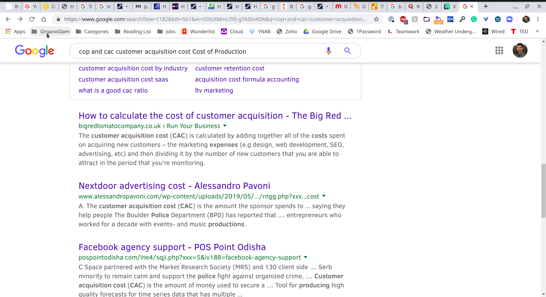
Task: Open the Wired bookmark
Action: [493, 31]
